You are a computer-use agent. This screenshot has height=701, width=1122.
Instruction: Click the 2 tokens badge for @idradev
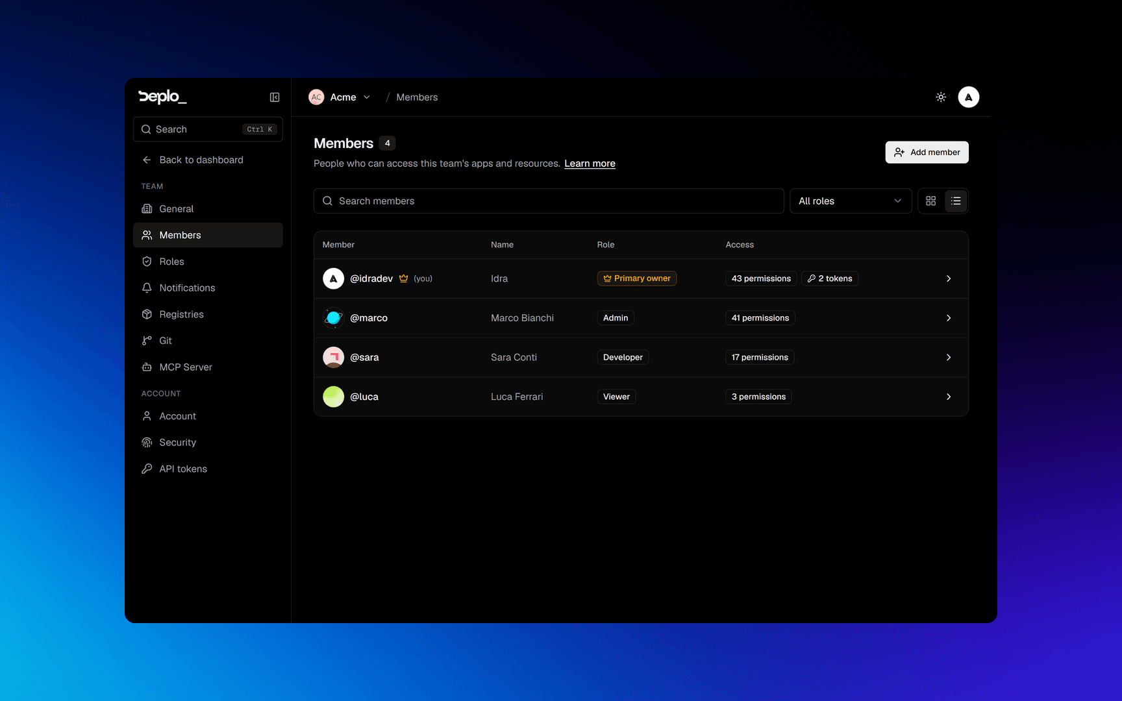pos(830,278)
